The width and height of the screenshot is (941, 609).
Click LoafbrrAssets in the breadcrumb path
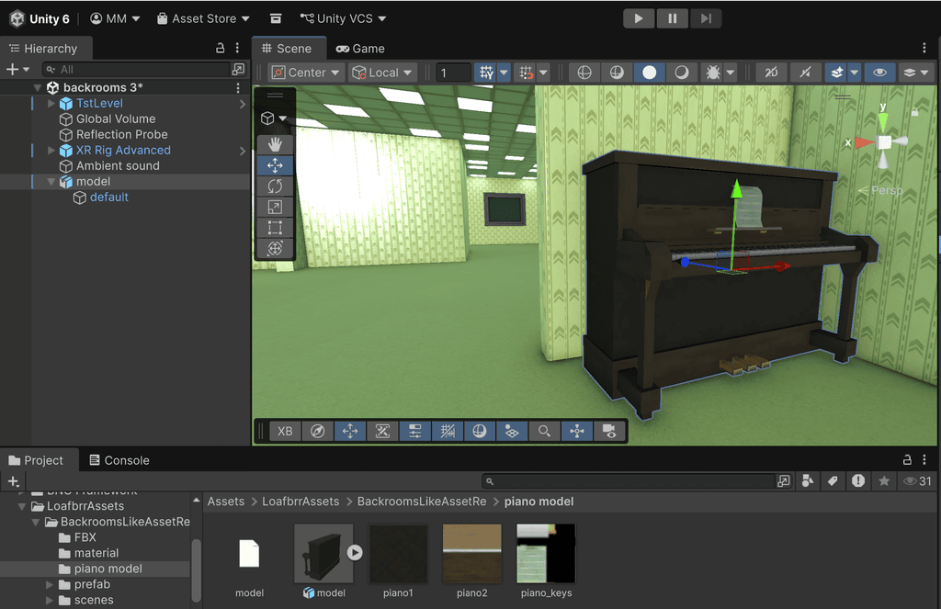tap(300, 502)
